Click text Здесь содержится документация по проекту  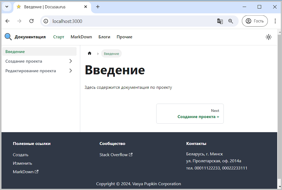click(x=128, y=87)
